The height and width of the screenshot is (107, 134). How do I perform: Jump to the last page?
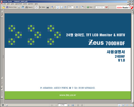[73, 105]
